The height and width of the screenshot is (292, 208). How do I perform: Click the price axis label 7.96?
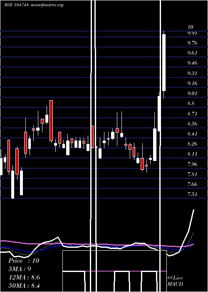coord(192,164)
